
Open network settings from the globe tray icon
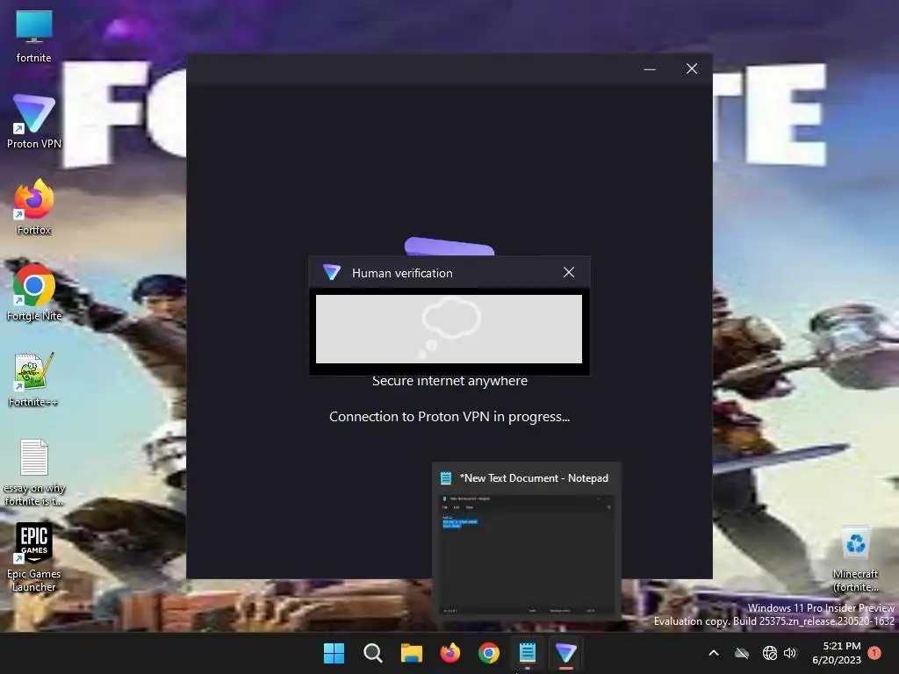769,653
